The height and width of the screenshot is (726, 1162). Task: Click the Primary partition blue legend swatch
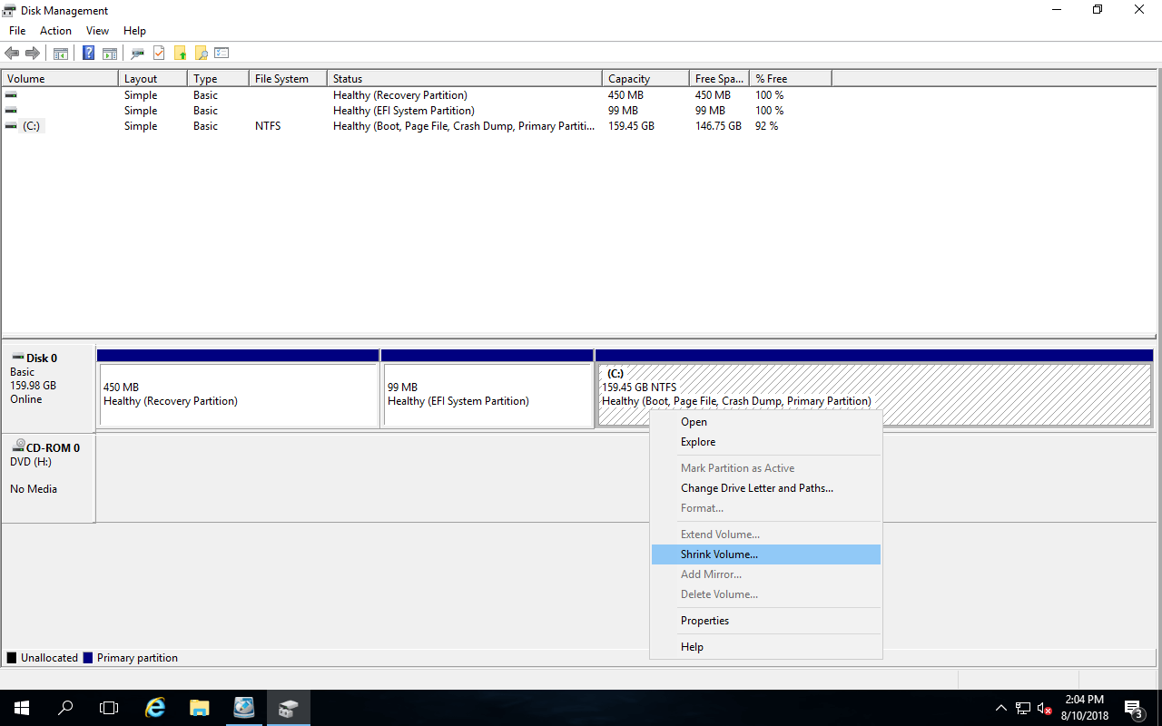(88, 658)
